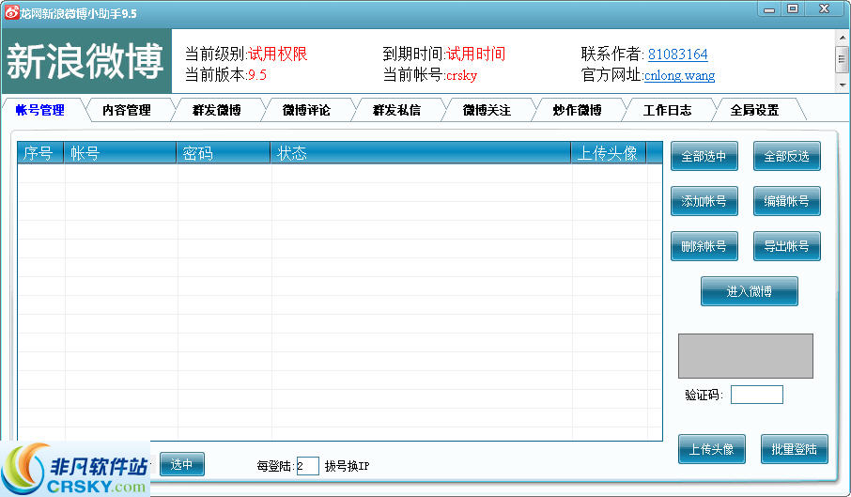851x497 pixels.
Task: Click the 编辑帐号 button
Action: 786,201
